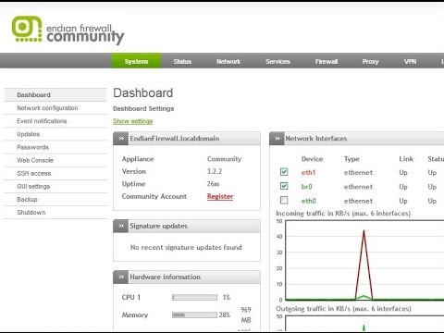Click the Memory percentage 28%

click(225, 314)
